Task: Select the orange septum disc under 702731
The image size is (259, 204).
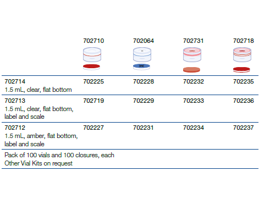Action: [x=191, y=70]
